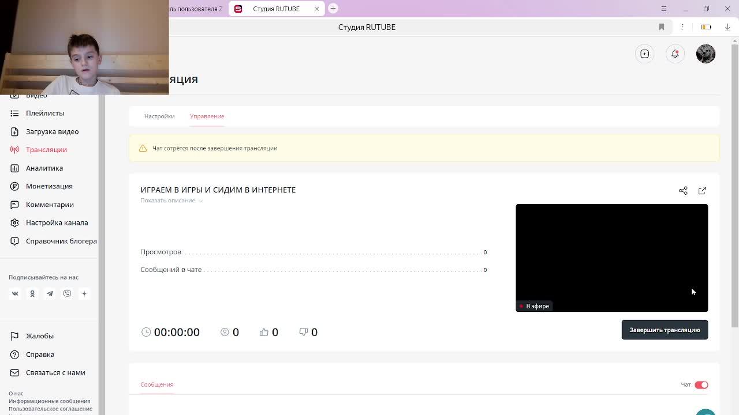Click the VK social icon

15,293
